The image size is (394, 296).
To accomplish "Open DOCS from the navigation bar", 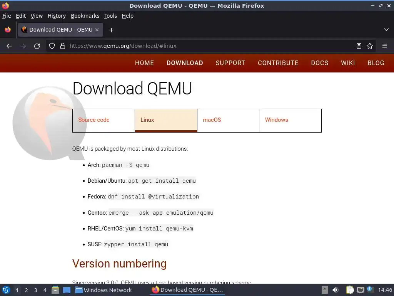I will click(x=320, y=63).
